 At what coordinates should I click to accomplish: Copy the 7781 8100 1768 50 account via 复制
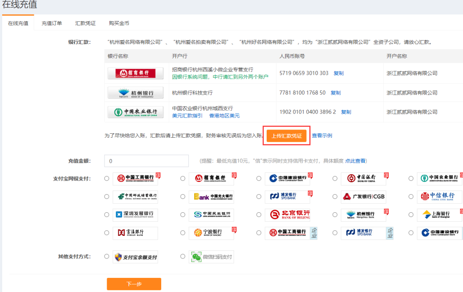pos(335,93)
